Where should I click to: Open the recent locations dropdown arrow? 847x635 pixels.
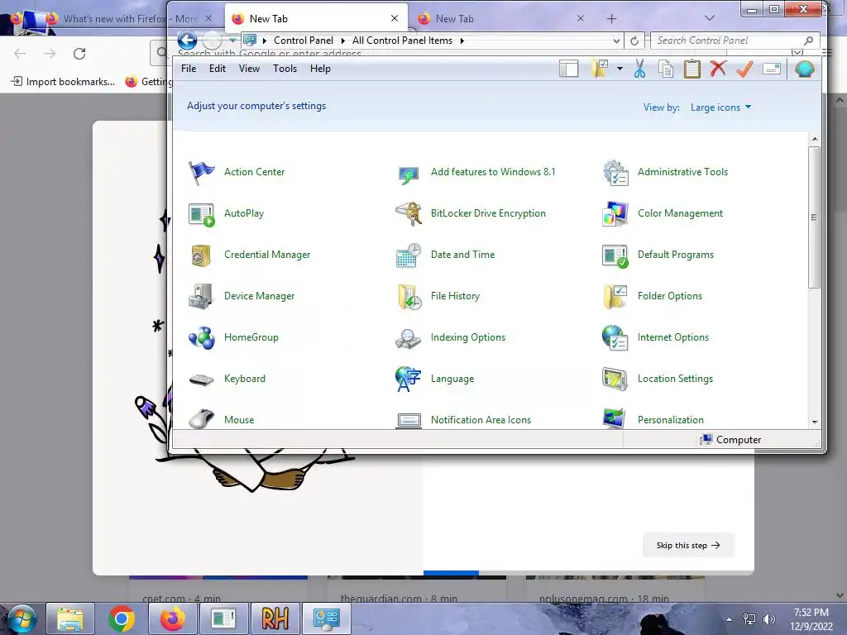click(232, 41)
